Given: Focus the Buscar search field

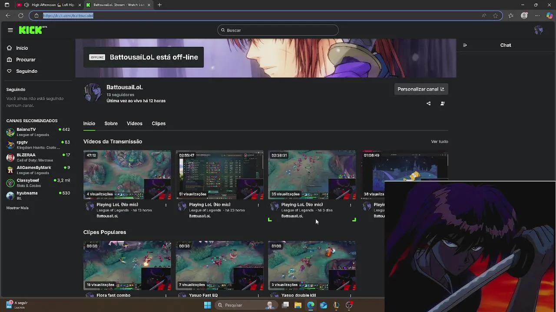Looking at the screenshot, I should (x=278, y=30).
